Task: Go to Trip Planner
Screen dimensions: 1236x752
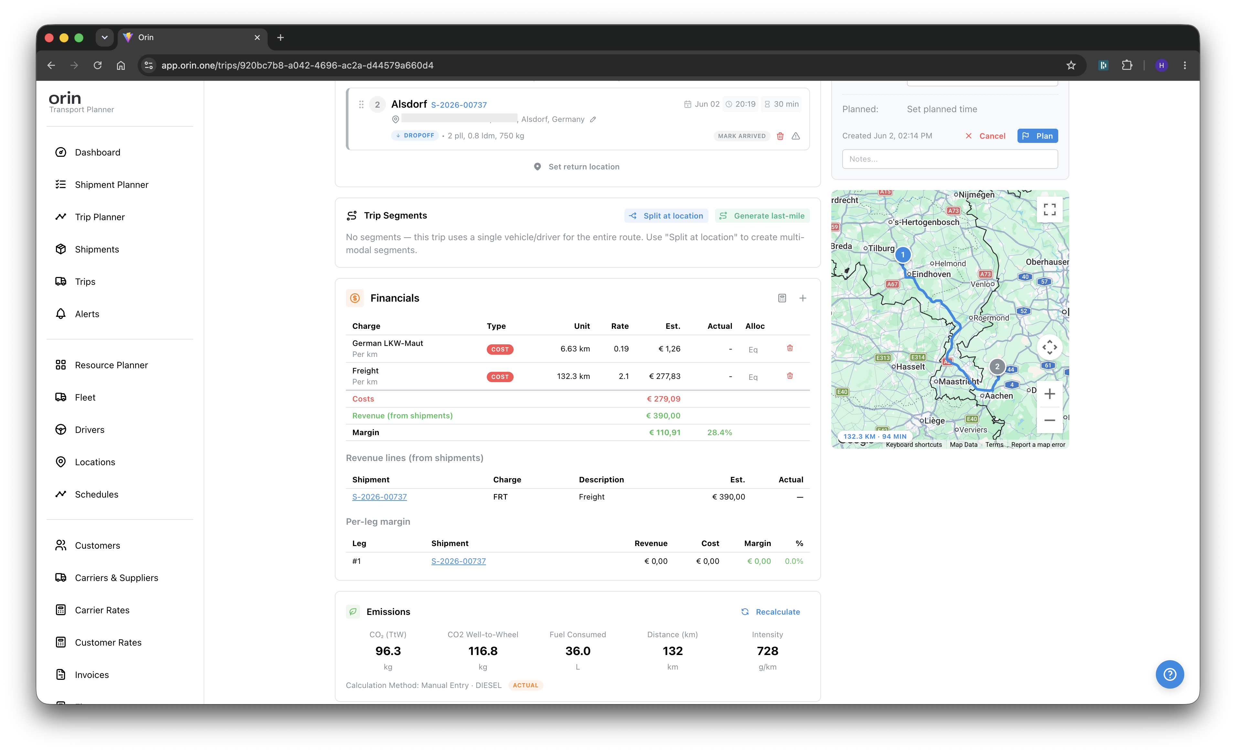Action: tap(99, 217)
